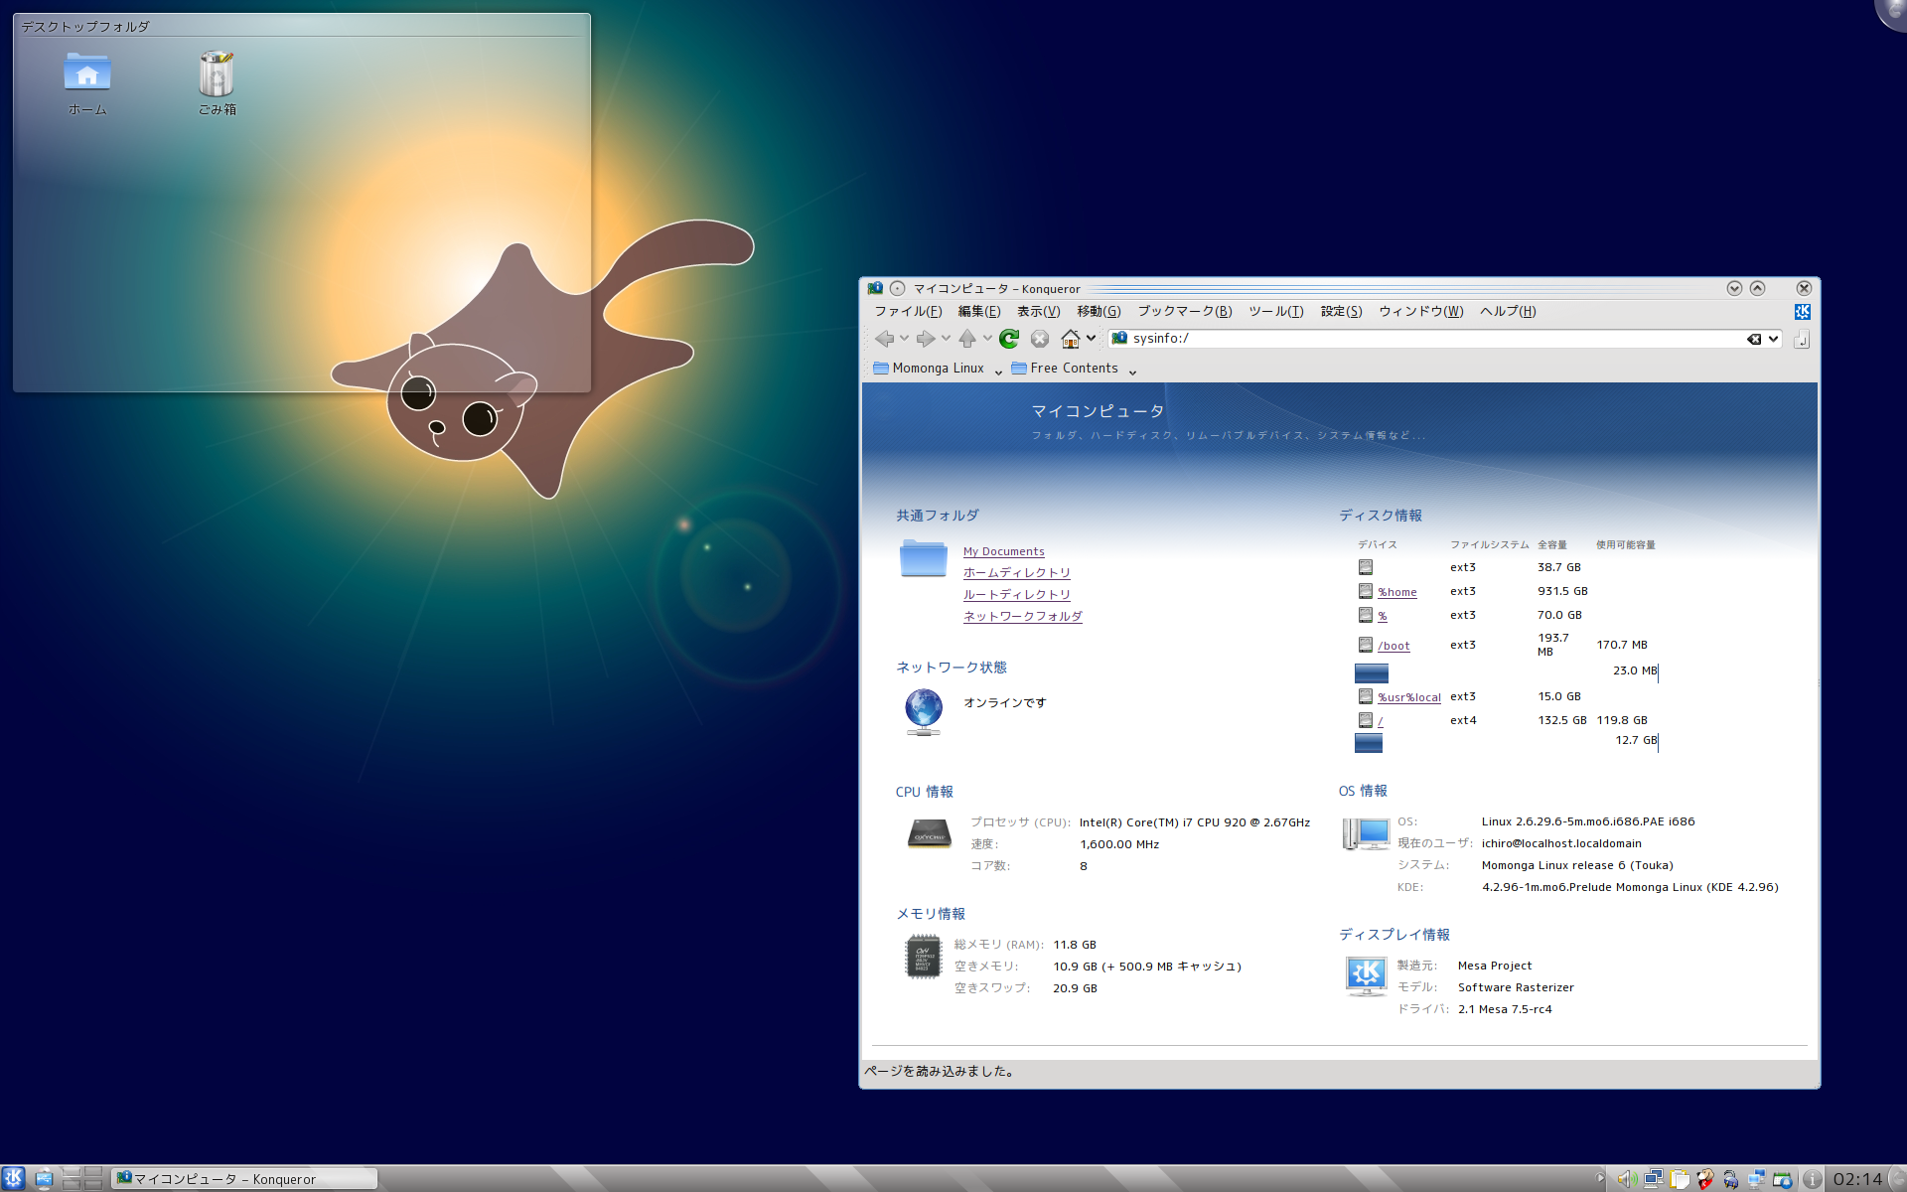
Task: Click the virtual desktop pager
Action: point(82,1179)
